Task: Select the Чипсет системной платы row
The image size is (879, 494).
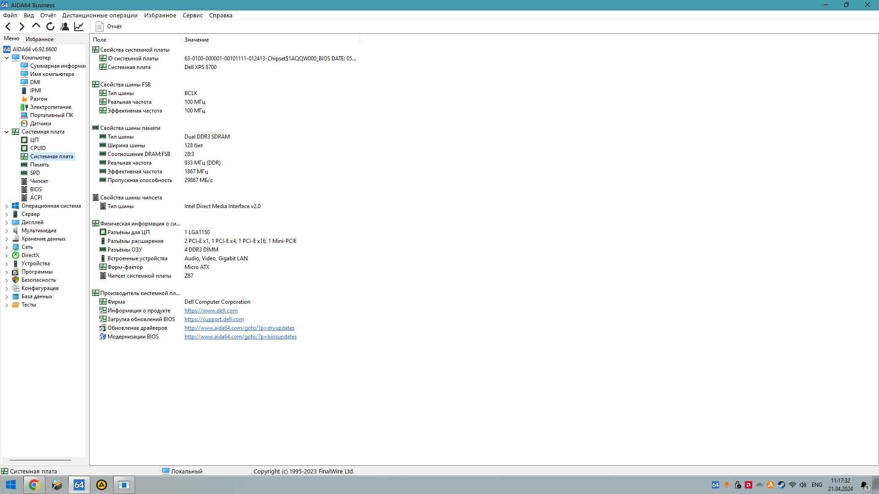Action: pos(224,276)
